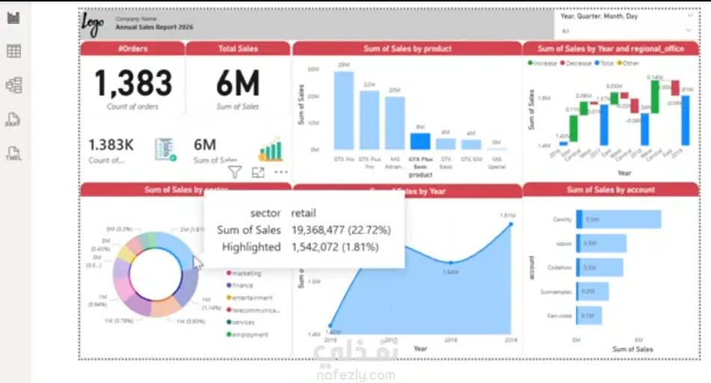Click the 2016 data point on area chart
The image size is (711, 383).
tap(330, 325)
